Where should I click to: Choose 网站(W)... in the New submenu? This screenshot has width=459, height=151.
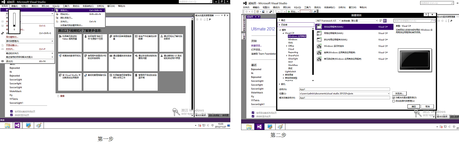(x=80, y=14)
